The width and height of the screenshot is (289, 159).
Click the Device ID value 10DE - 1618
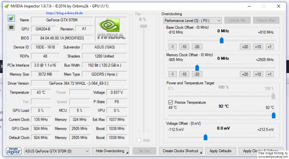45,47
